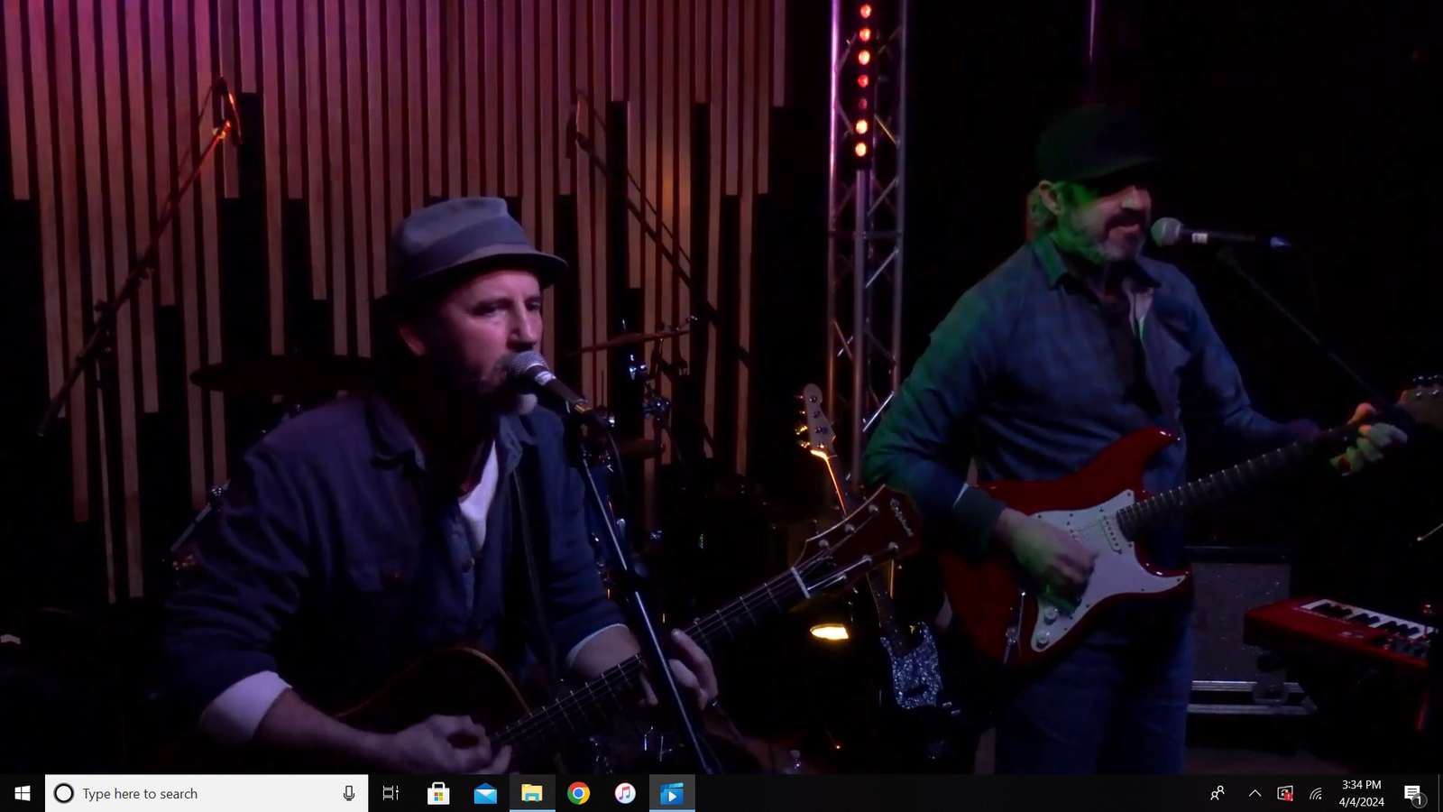This screenshot has width=1443, height=812.
Task: Launch Microsoft Store from the taskbar
Action: click(438, 793)
